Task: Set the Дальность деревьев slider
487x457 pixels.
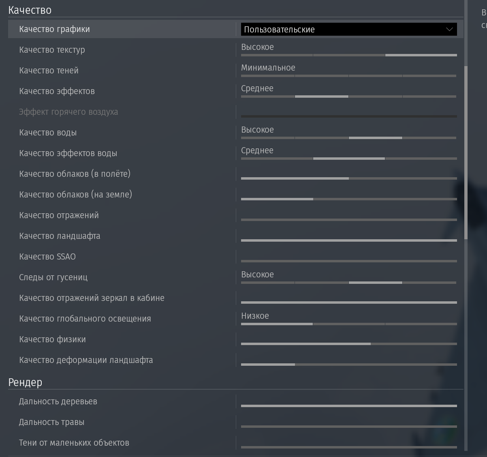Action: click(348, 406)
